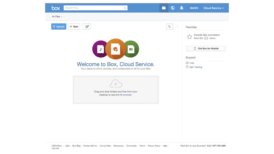
Task: Click the Box logo in header
Action: pos(56,8)
